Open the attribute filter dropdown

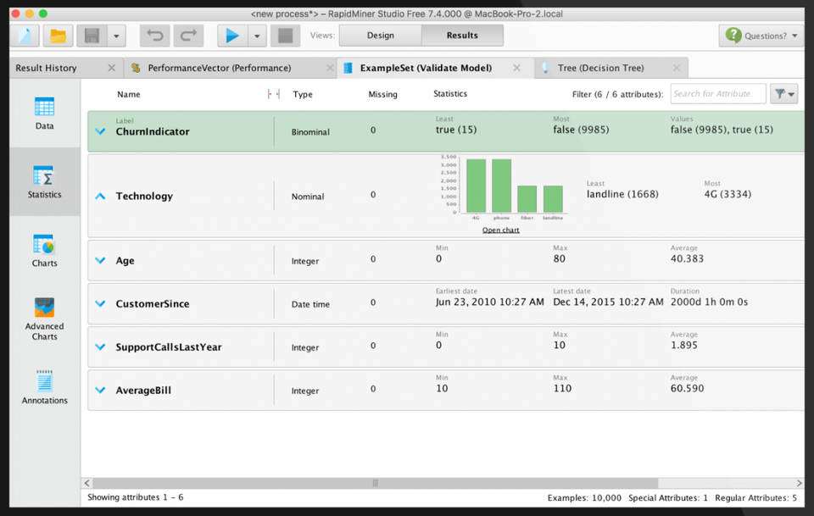[783, 94]
